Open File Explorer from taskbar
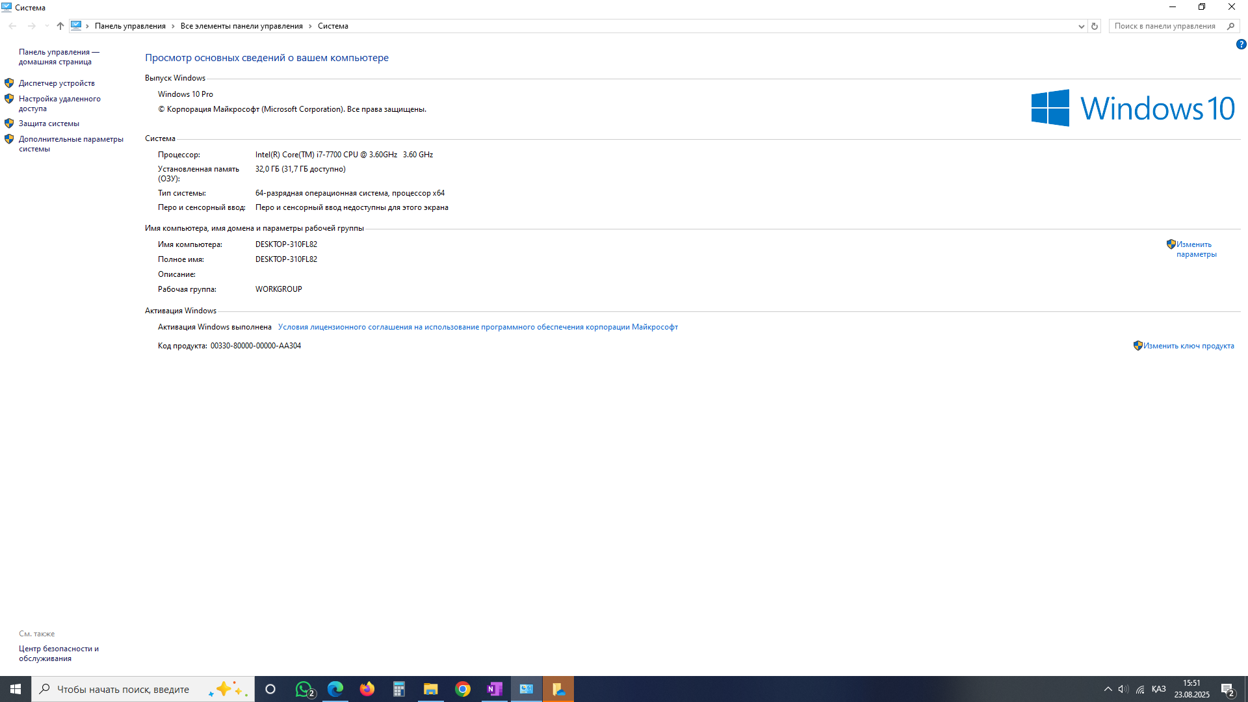The width and height of the screenshot is (1248, 702). coord(431,689)
